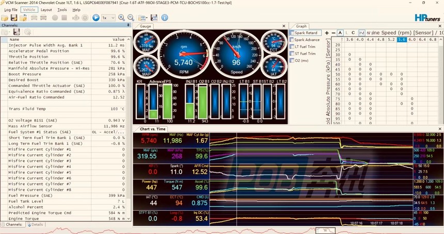The image size is (444, 234).
Task: Close the Chart vs. Time panel
Action: click(x=440, y=129)
